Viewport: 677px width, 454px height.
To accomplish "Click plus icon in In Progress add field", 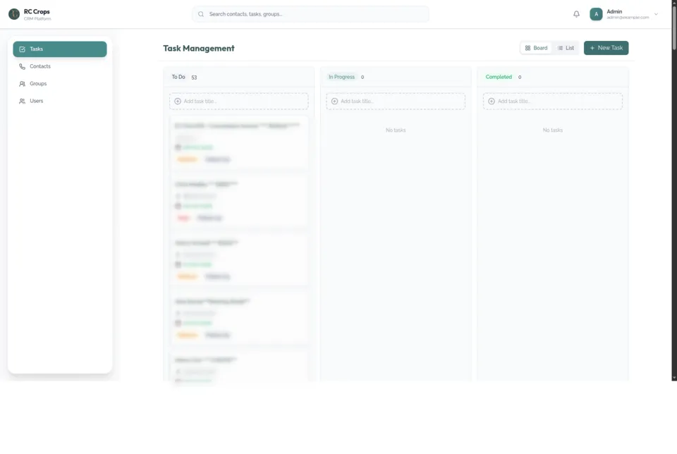I will pos(334,102).
